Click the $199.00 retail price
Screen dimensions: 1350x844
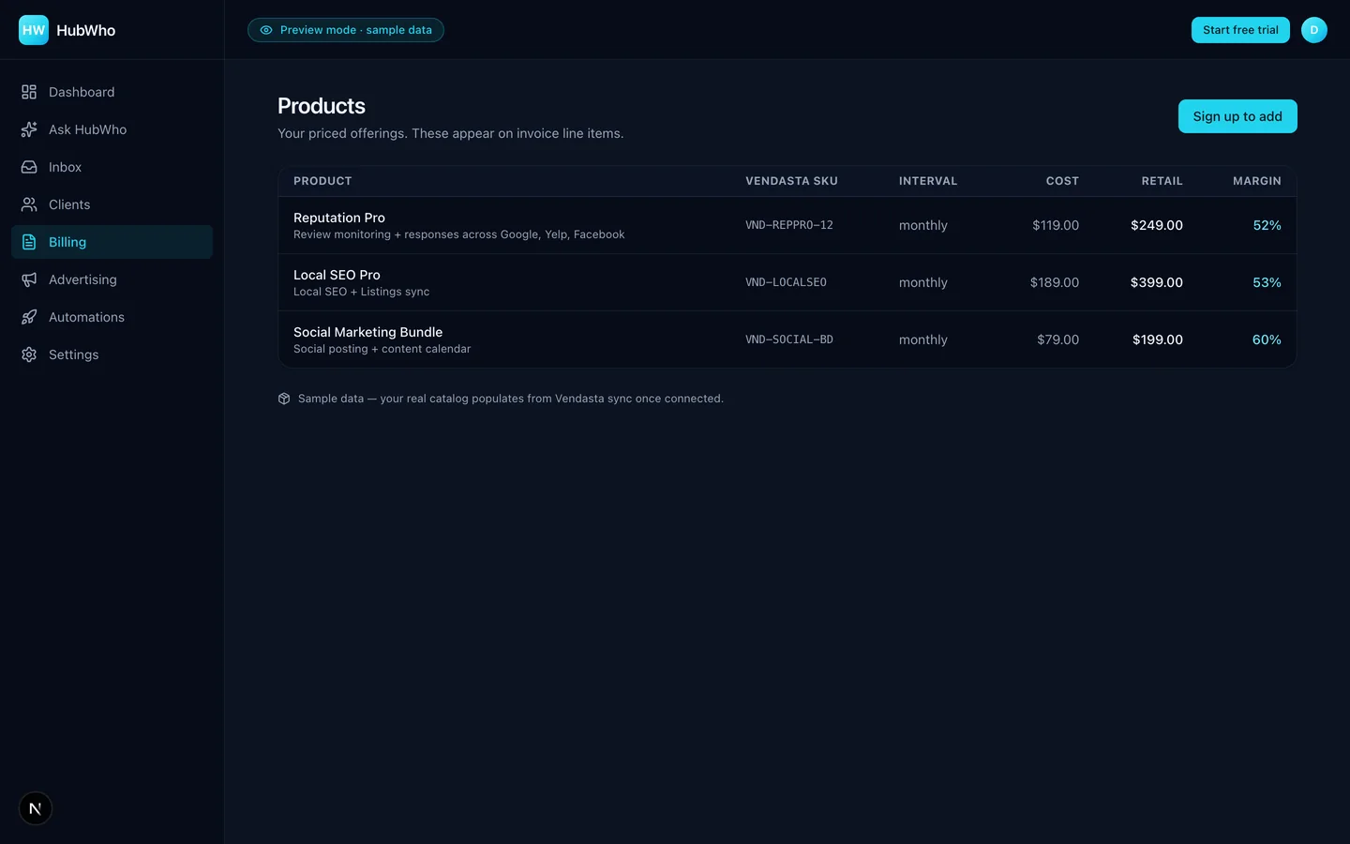coord(1158,339)
